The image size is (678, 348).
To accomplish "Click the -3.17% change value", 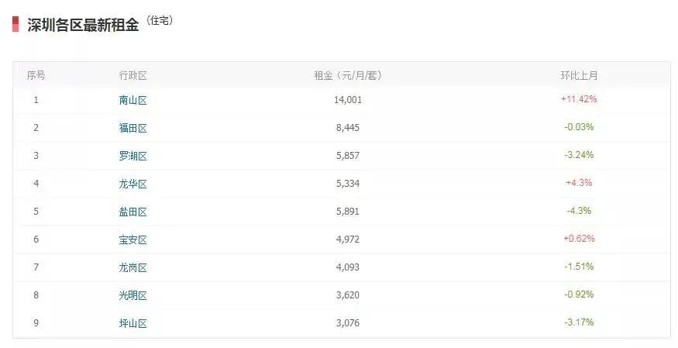I will pyautogui.click(x=579, y=322).
